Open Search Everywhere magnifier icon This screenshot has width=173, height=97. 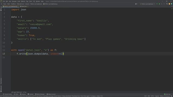[x=167, y=4]
